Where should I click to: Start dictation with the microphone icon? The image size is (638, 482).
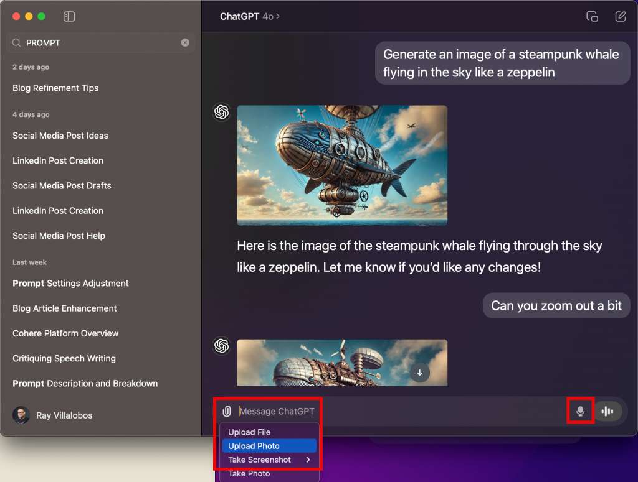[581, 411]
